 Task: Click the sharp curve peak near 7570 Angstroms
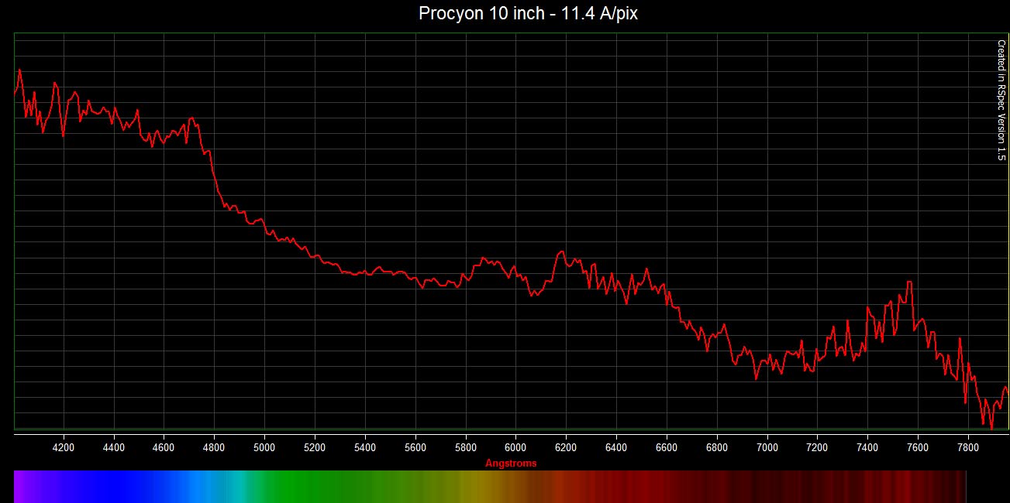909,282
